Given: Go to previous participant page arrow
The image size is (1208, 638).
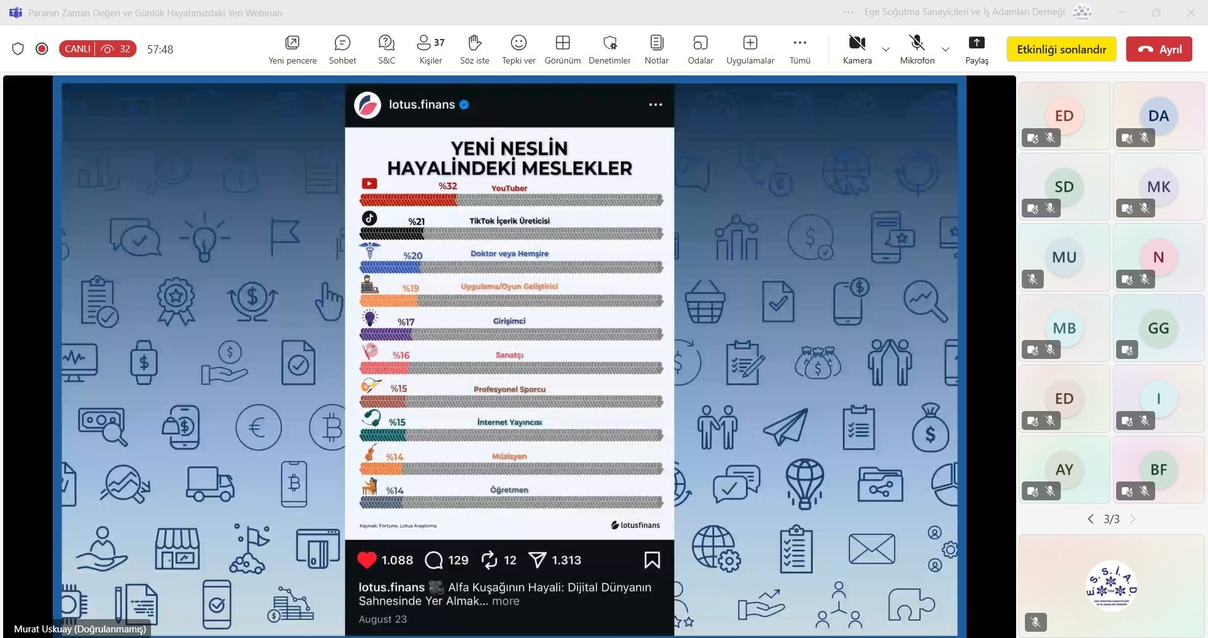Looking at the screenshot, I should point(1090,519).
